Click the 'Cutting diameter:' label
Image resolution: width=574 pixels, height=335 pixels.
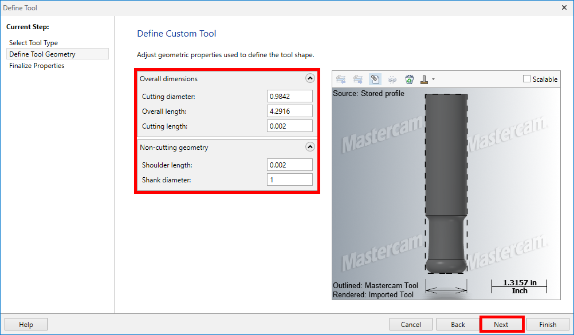click(x=168, y=97)
